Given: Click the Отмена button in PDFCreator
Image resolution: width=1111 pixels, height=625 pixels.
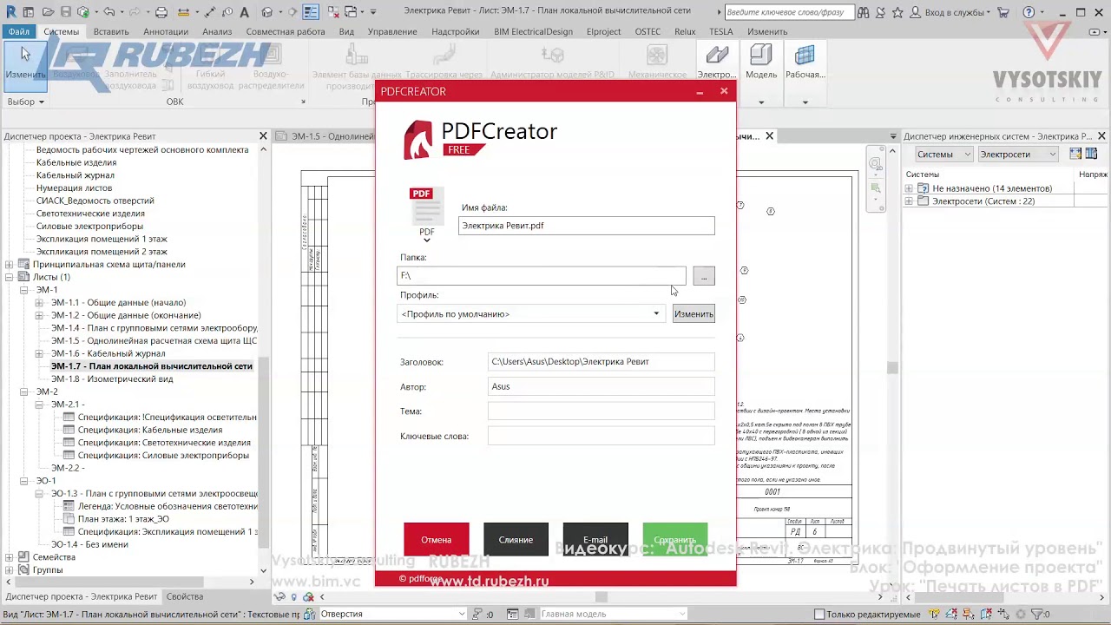Looking at the screenshot, I should coord(437,539).
